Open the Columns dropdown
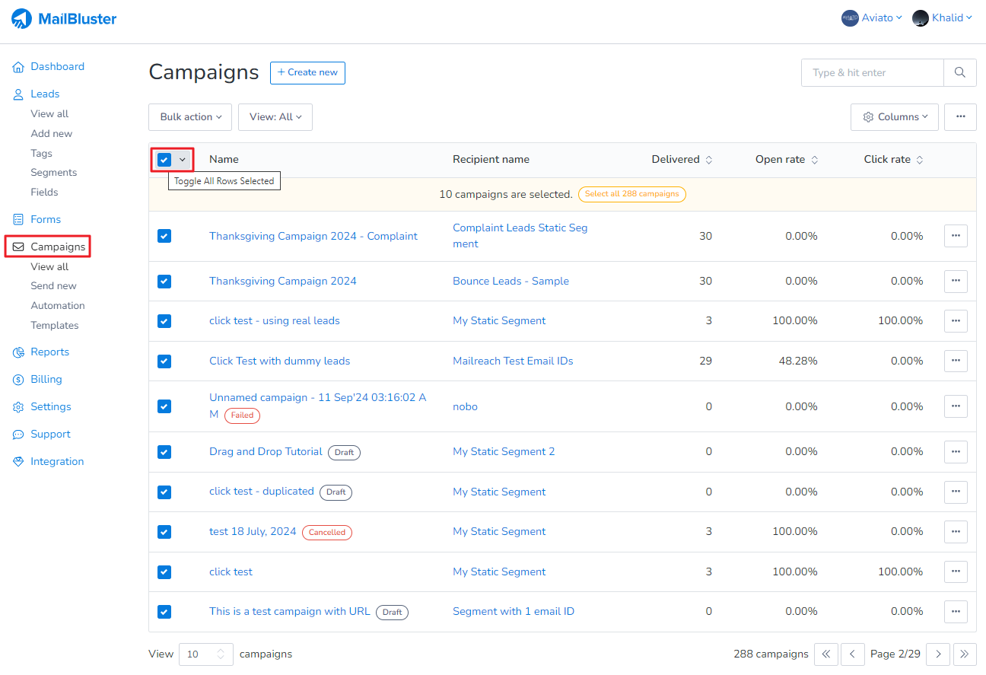 tap(895, 117)
